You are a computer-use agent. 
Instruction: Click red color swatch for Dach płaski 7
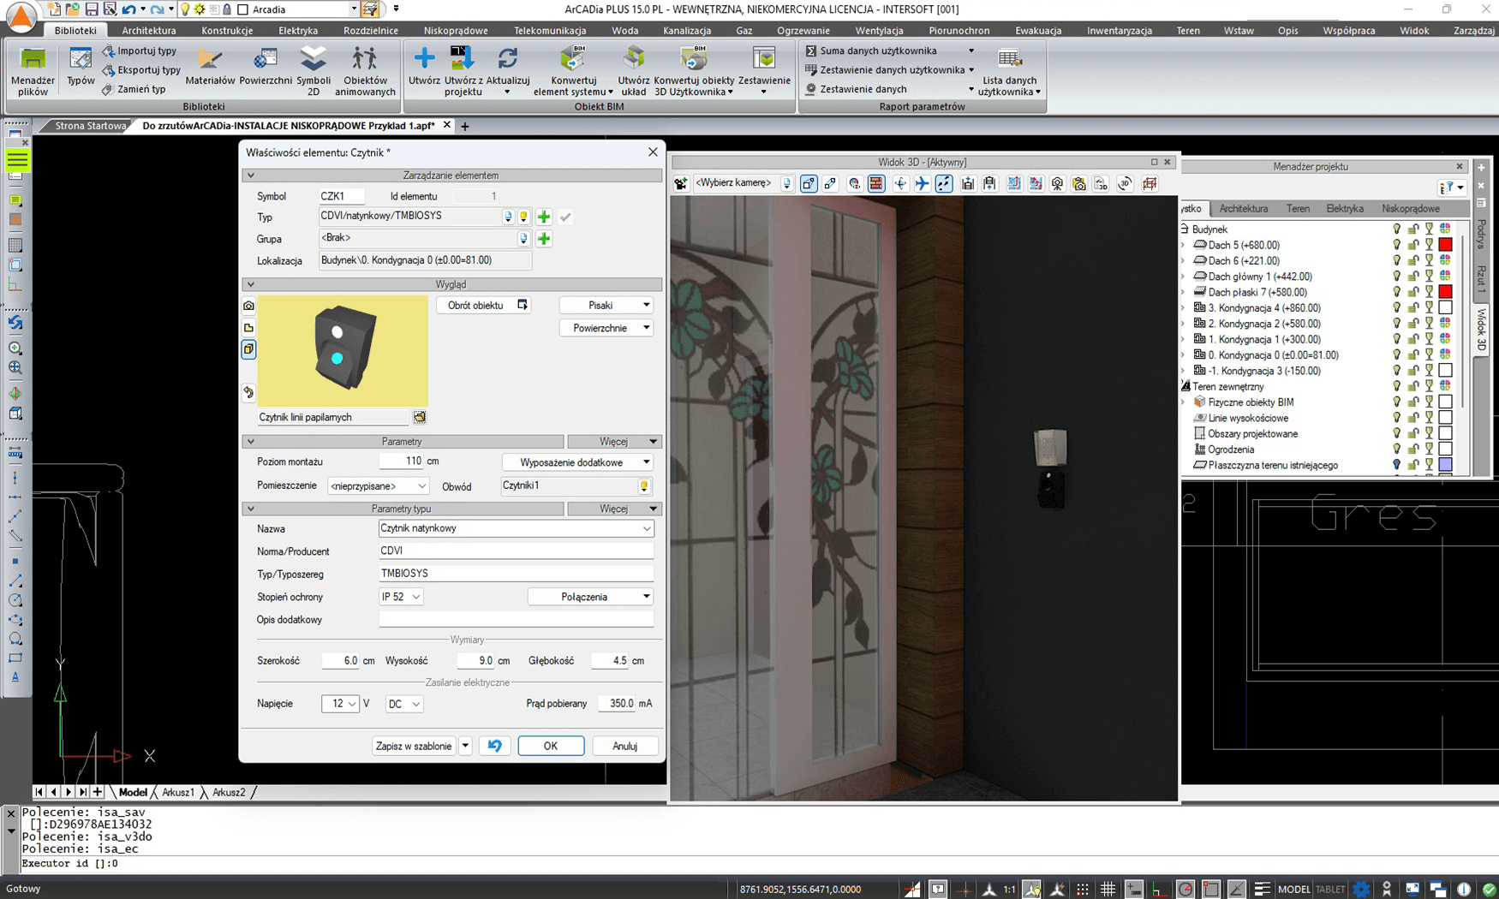coord(1445,292)
